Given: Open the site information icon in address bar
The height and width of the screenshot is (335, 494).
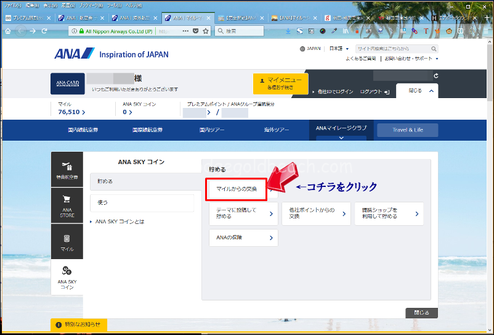Looking at the screenshot, I should (x=74, y=31).
